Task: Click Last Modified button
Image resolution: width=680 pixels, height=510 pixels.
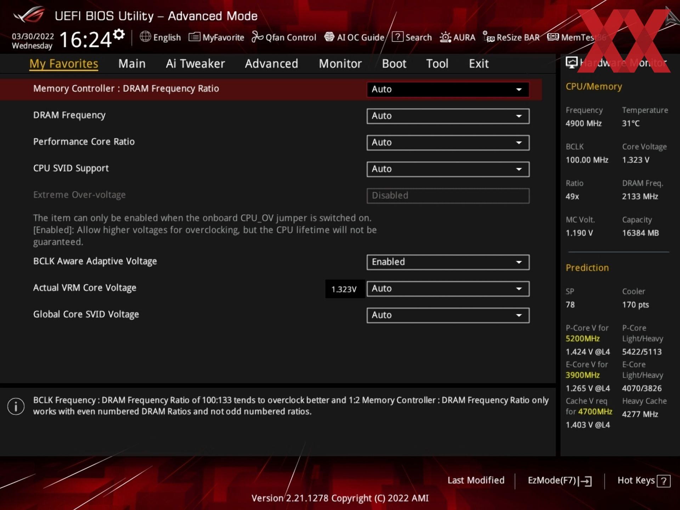Action: tap(476, 480)
